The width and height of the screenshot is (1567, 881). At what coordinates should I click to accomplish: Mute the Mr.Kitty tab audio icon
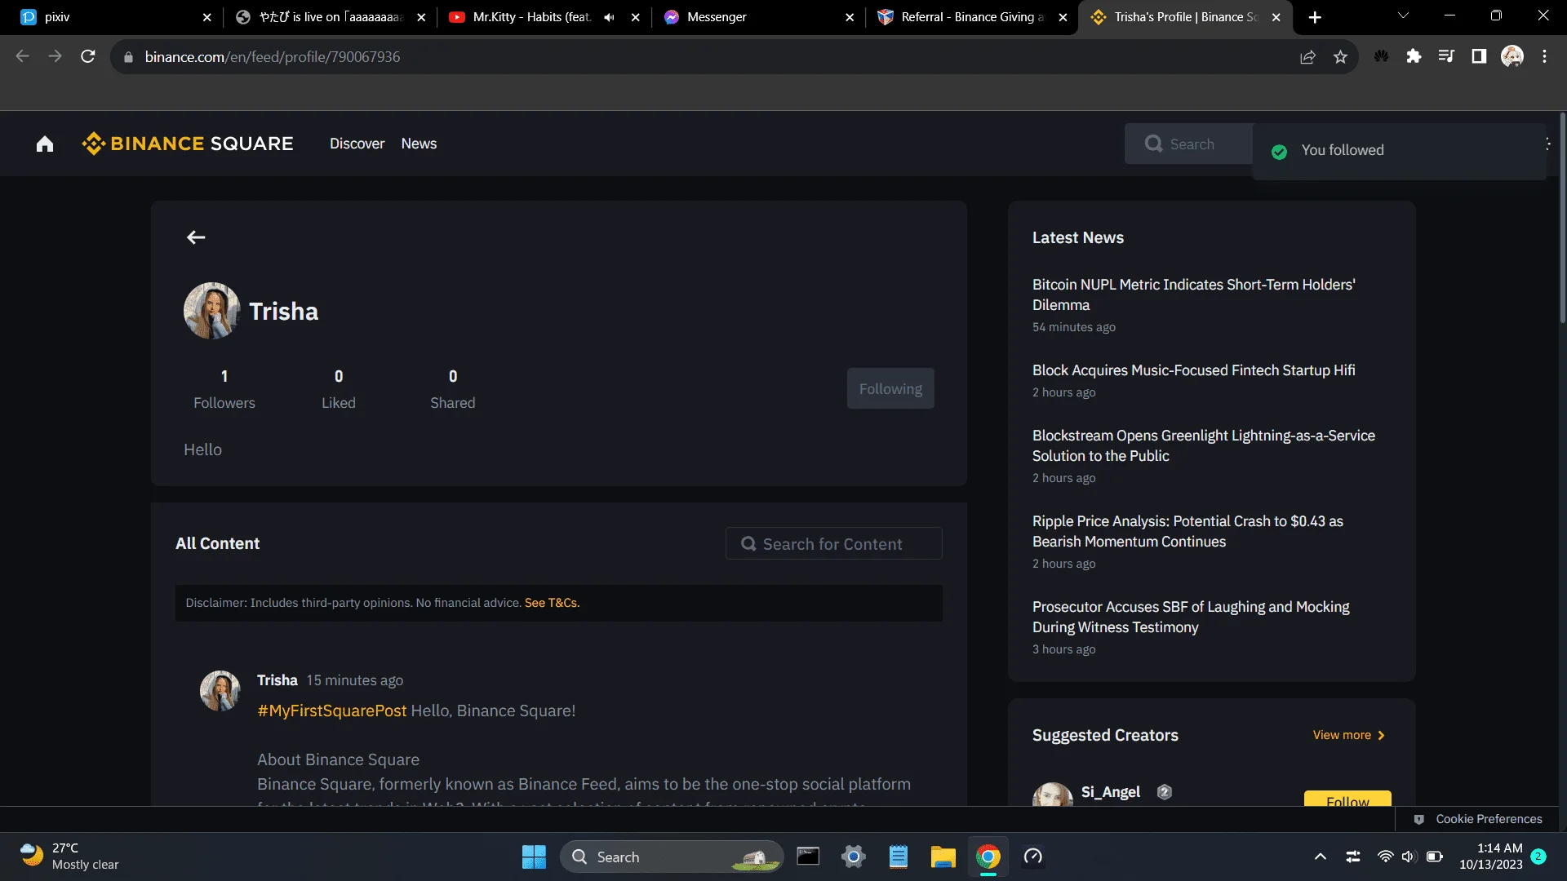coord(609,17)
